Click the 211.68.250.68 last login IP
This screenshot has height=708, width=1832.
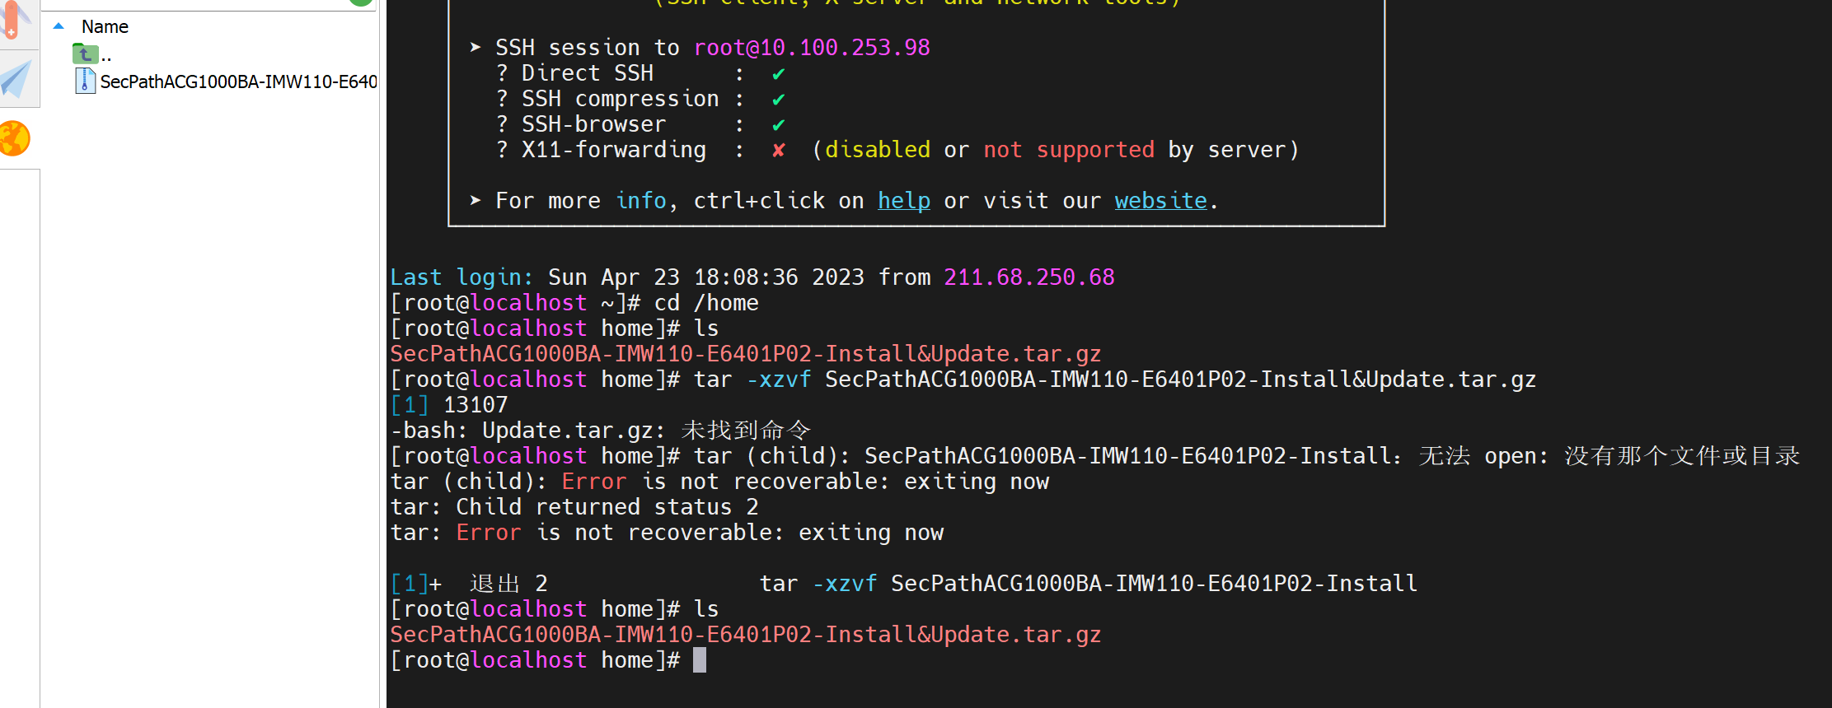pyautogui.click(x=1028, y=277)
